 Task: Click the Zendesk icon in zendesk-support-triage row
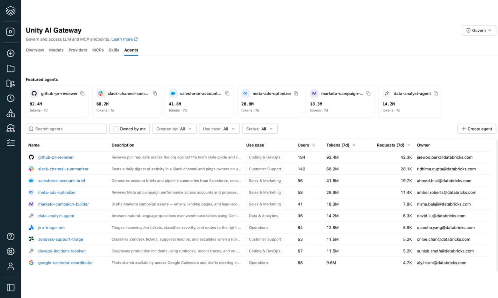[31, 239]
